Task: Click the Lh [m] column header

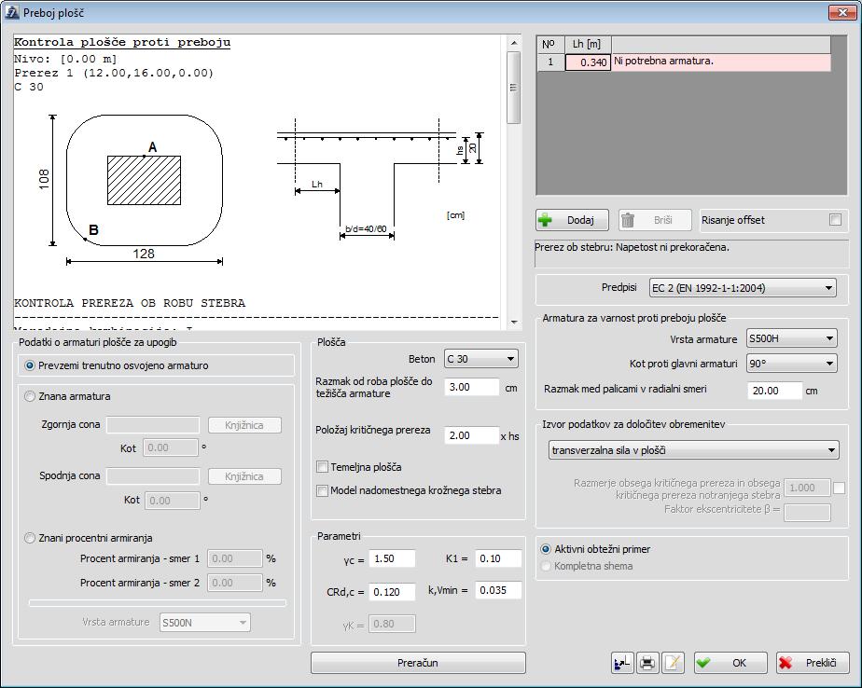Action: 588,45
